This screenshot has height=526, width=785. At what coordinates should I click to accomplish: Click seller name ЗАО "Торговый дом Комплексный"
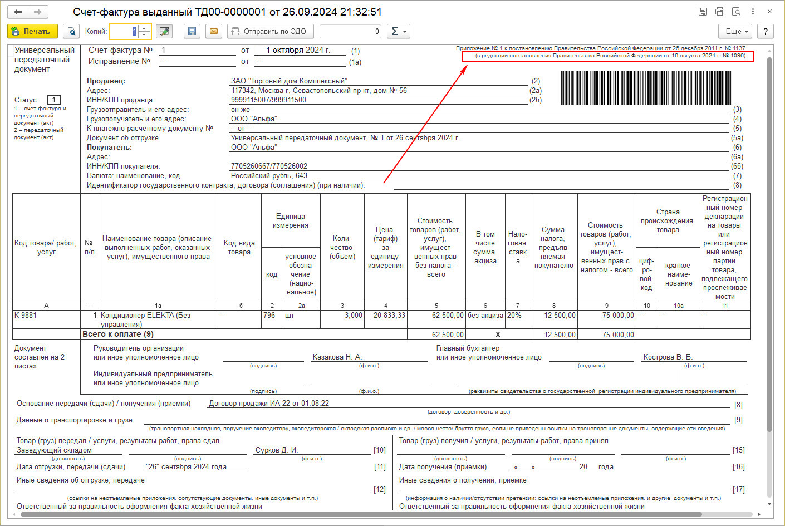[289, 81]
